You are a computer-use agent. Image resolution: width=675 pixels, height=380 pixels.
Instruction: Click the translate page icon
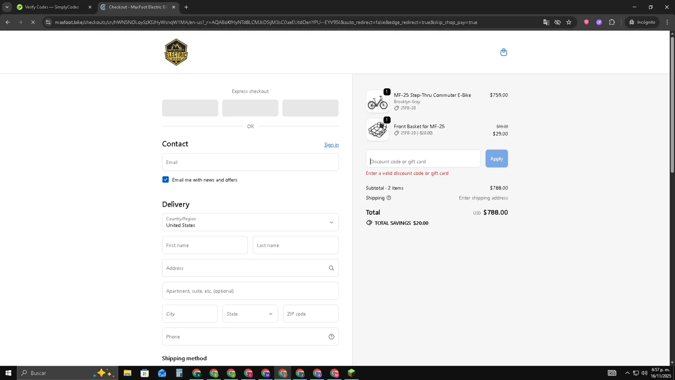tap(546, 22)
